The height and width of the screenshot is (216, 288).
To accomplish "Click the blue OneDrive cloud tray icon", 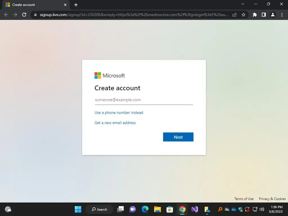I will coord(234,209).
